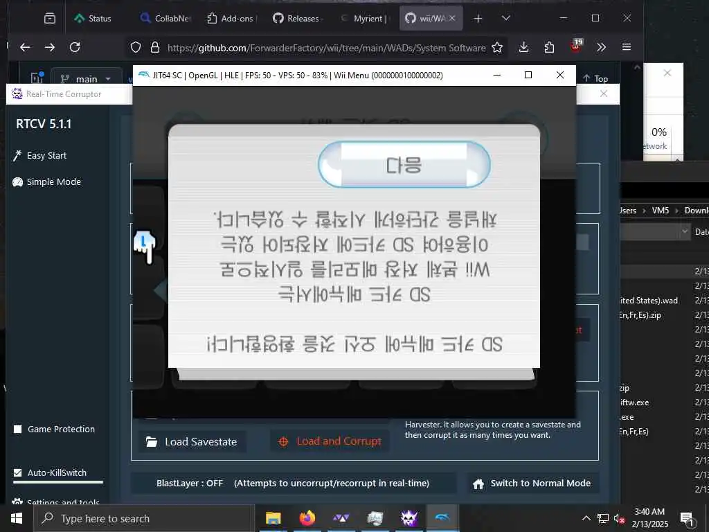This screenshot has height=532, width=709.
Task: Open the Firefox View icon in the tab bar
Action: [x=50, y=18]
